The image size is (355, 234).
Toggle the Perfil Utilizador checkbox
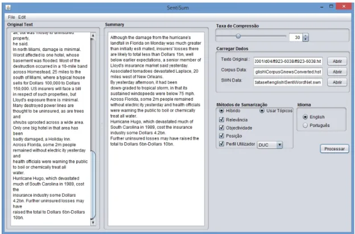click(x=222, y=144)
